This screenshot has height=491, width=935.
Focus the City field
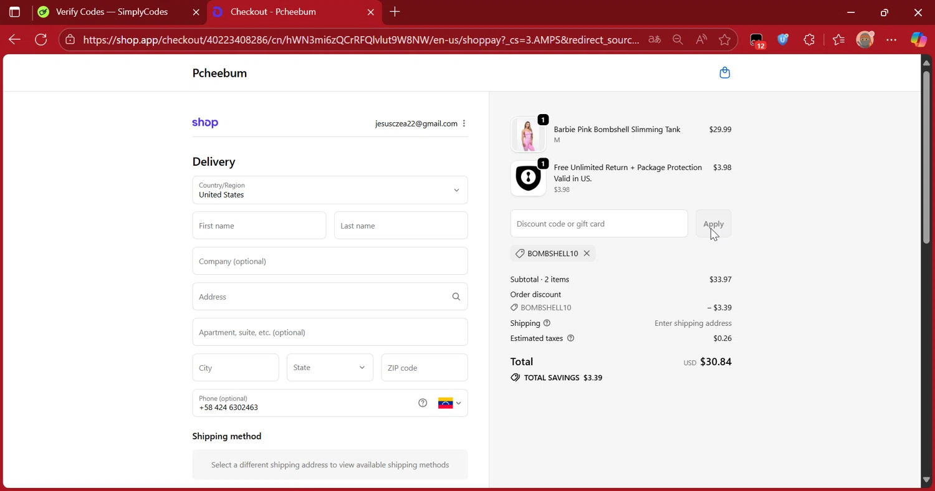tap(235, 368)
